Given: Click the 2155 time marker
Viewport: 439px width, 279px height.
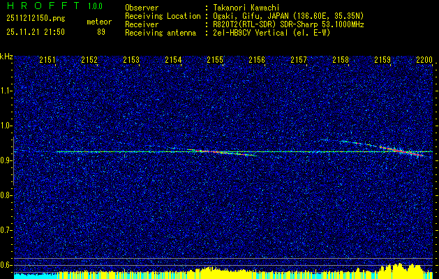Looking at the screenshot, I should [x=215, y=60].
